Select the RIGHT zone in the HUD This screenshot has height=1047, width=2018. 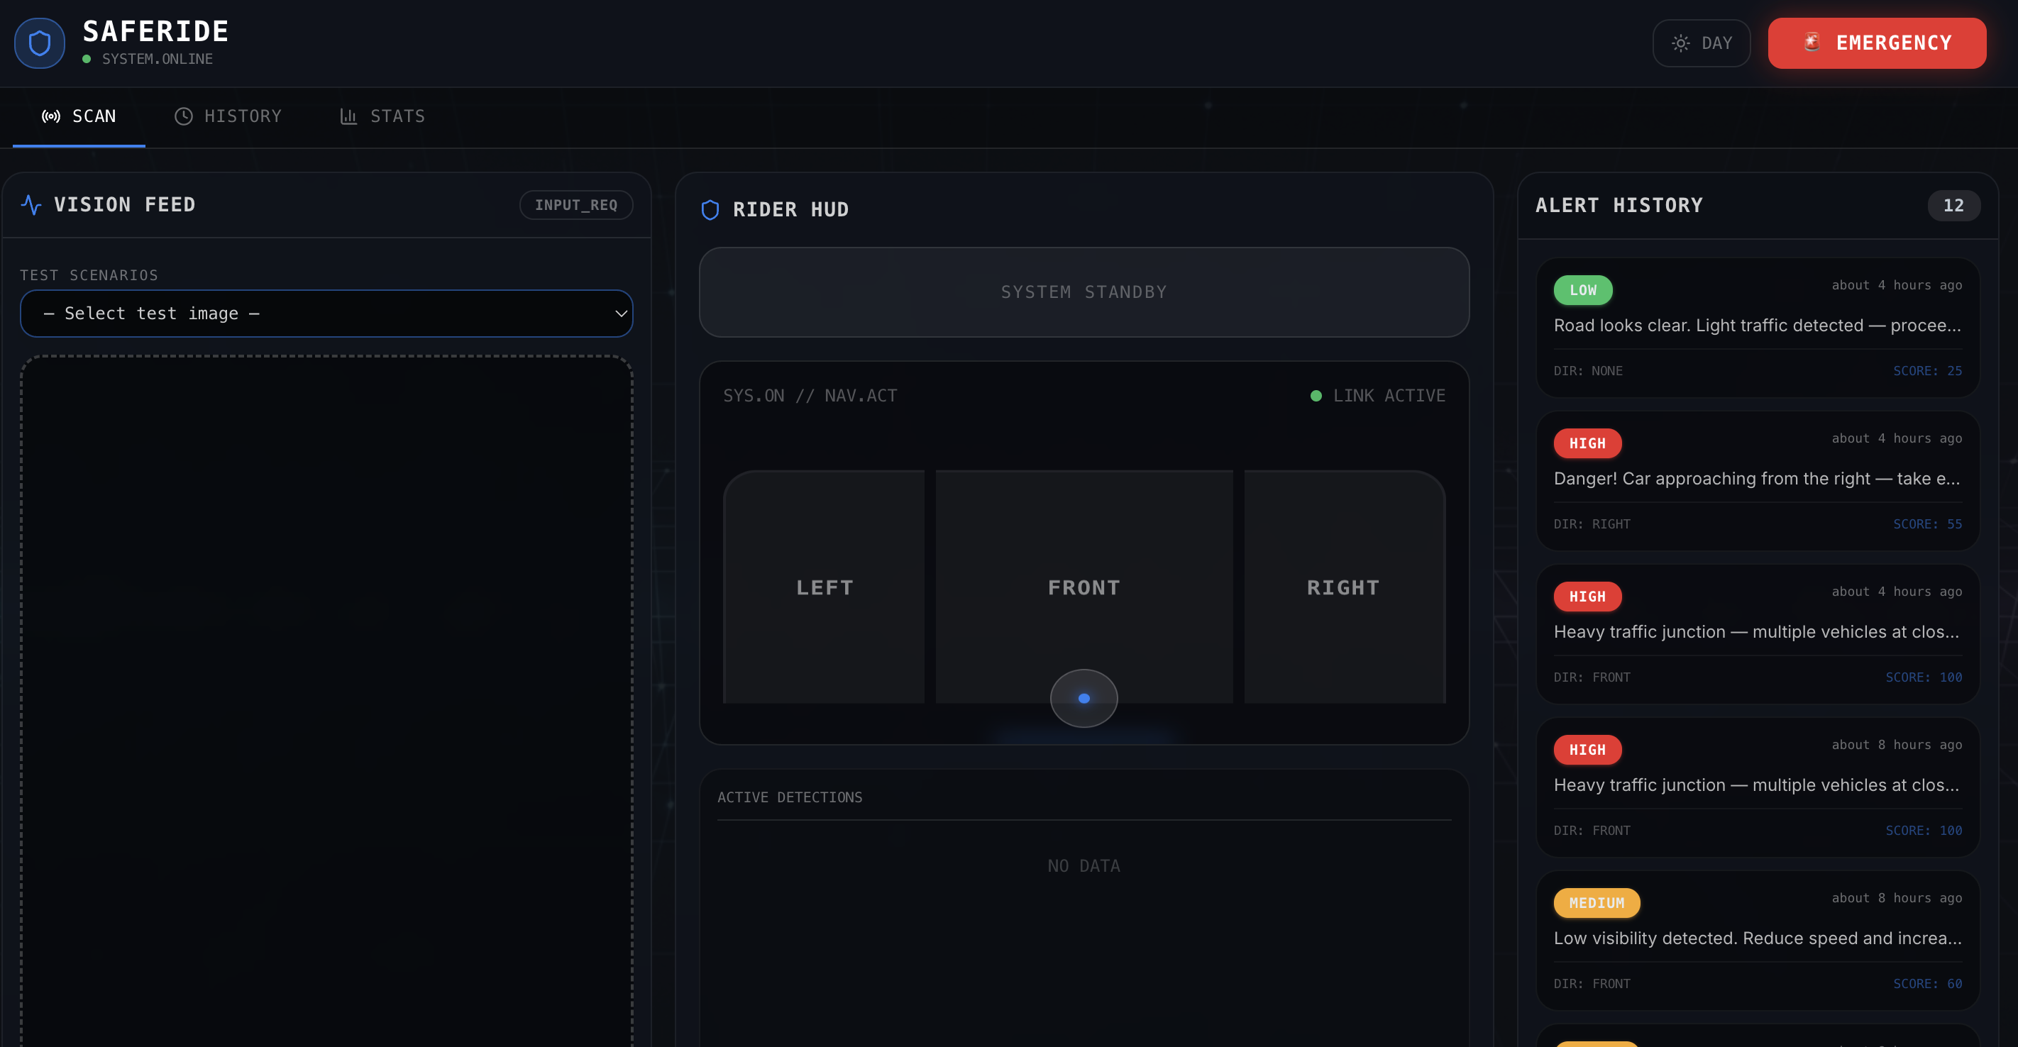click(1343, 587)
